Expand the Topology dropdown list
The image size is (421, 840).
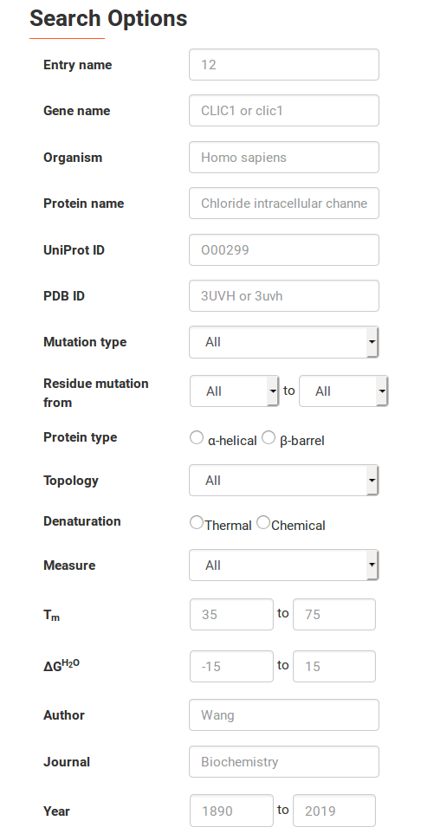(284, 481)
